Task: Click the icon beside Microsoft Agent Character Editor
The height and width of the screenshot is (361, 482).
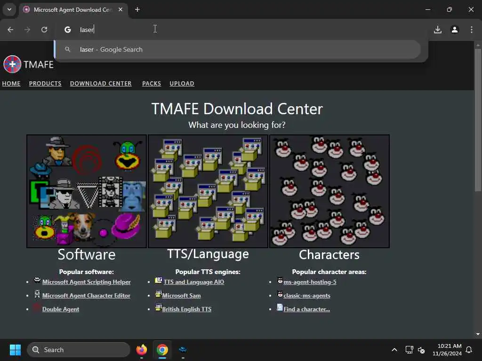Action: click(x=37, y=294)
